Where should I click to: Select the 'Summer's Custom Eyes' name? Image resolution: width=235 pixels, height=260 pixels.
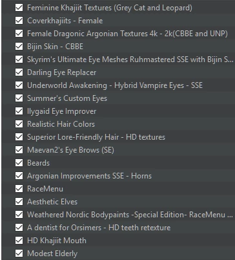click(67, 98)
